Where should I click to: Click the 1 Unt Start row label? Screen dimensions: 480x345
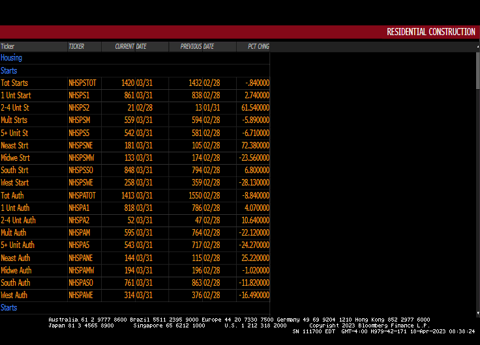[x=16, y=96]
